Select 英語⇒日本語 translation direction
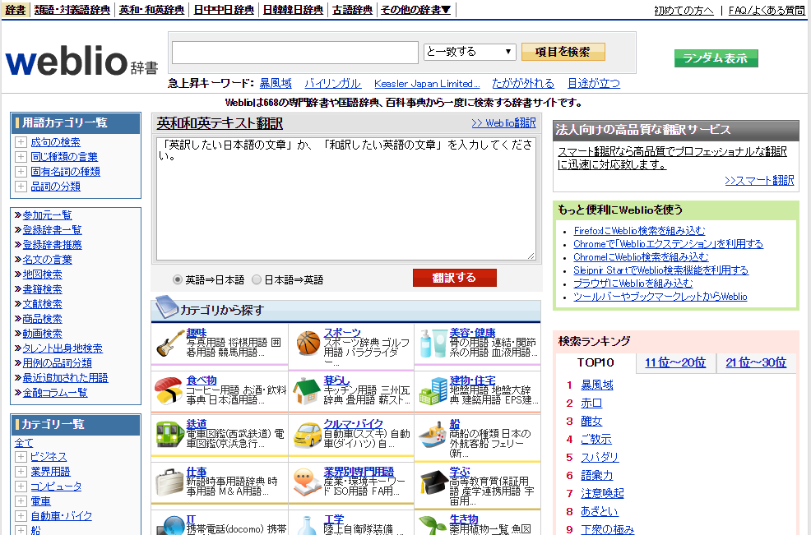811x535 pixels. (178, 279)
